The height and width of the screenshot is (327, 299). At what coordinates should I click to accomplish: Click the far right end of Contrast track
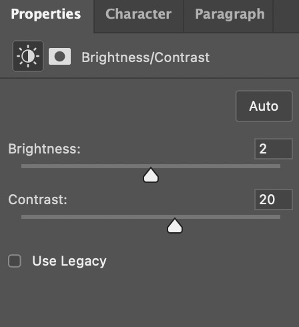point(279,217)
